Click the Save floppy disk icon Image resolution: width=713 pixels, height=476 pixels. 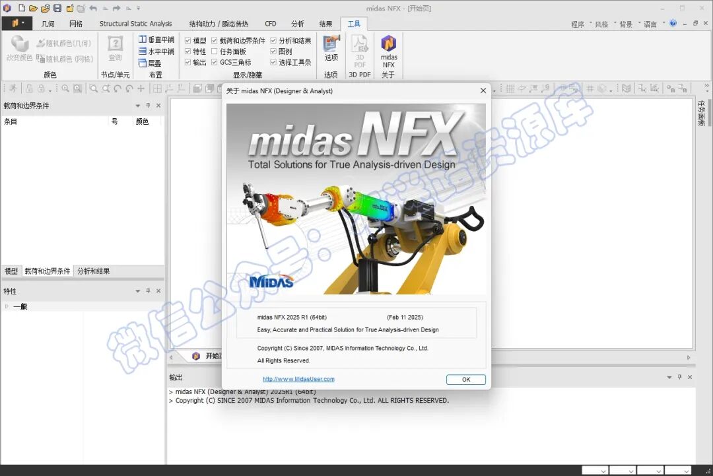click(57, 8)
